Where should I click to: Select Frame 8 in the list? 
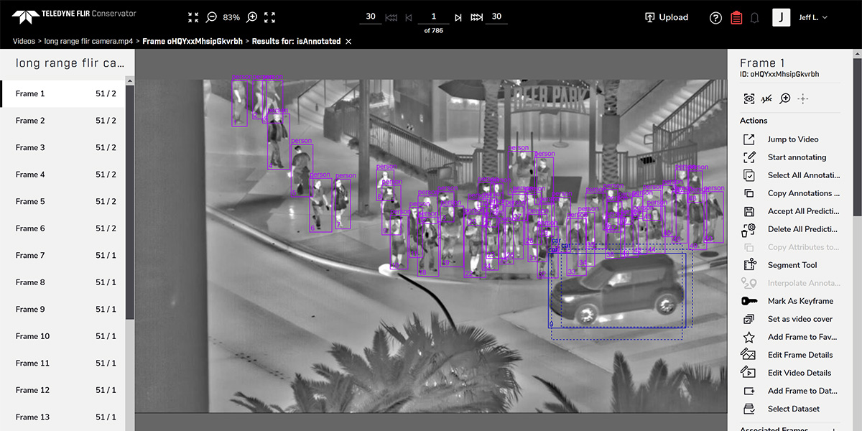(62, 282)
